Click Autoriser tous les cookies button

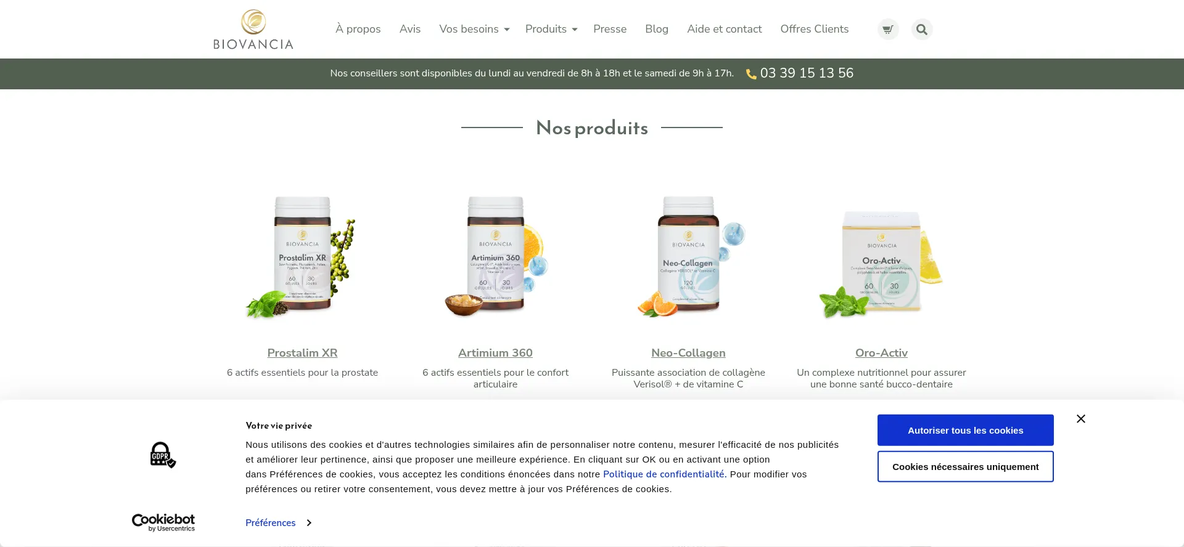(x=966, y=430)
